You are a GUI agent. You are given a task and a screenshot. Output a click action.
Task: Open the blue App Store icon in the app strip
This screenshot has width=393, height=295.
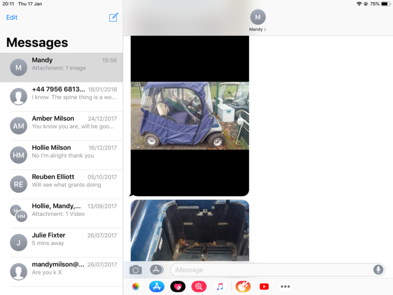tap(157, 287)
